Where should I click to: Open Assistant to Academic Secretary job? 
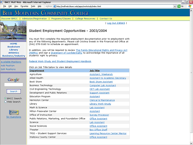click(108, 78)
